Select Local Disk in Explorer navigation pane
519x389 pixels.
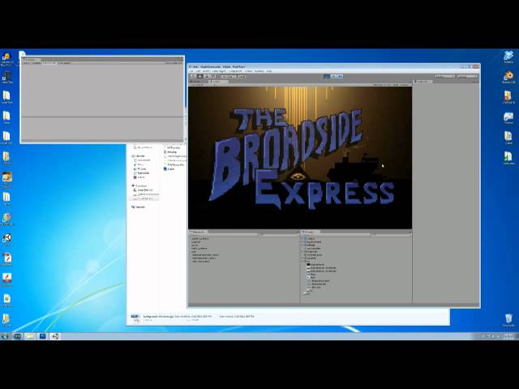pos(144,190)
